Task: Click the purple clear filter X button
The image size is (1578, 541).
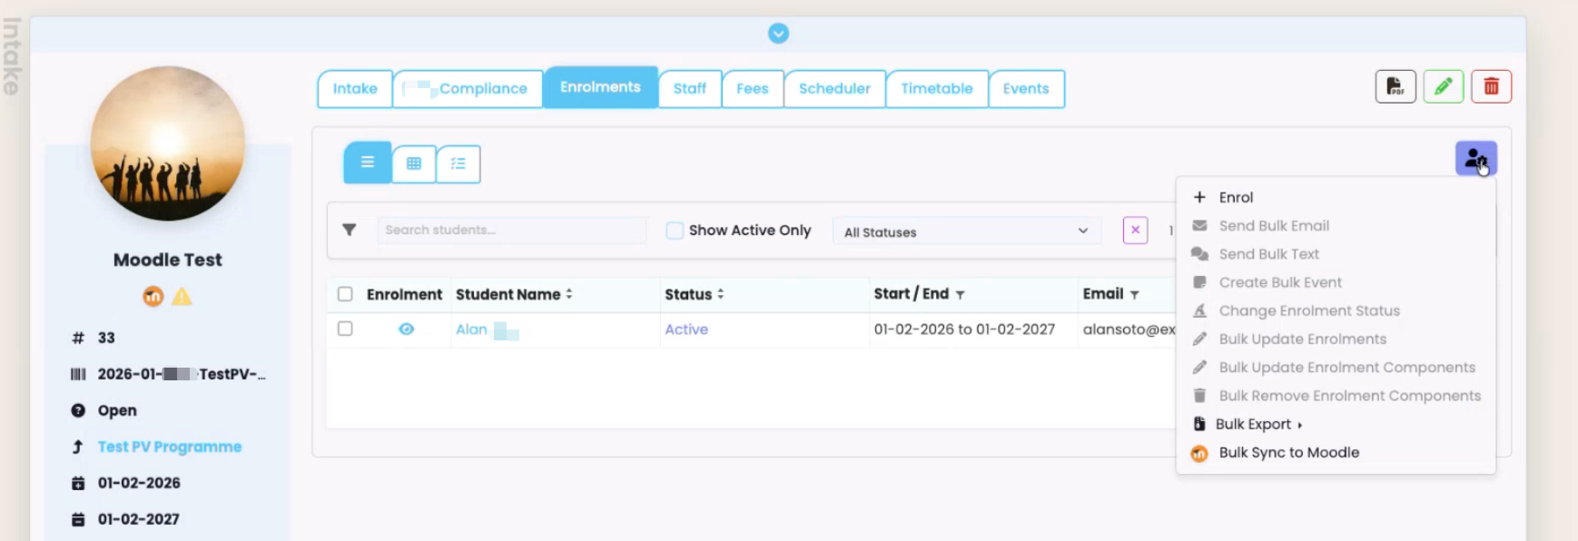Action: [x=1135, y=231]
